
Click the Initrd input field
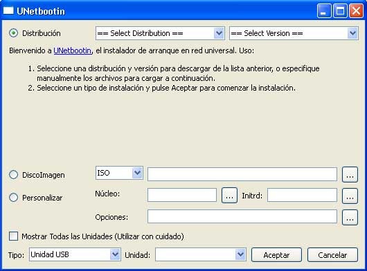tap(302, 195)
